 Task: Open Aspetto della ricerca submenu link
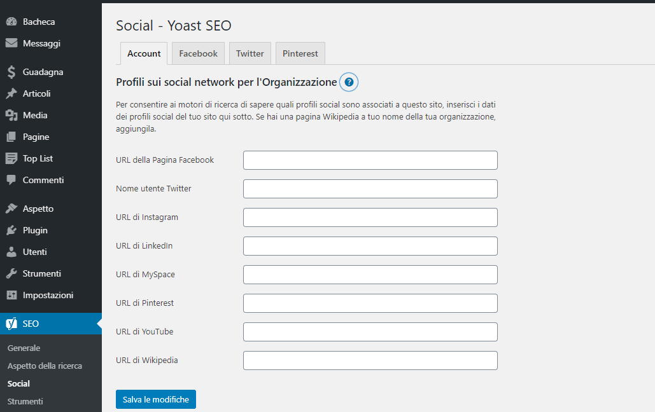click(45, 366)
